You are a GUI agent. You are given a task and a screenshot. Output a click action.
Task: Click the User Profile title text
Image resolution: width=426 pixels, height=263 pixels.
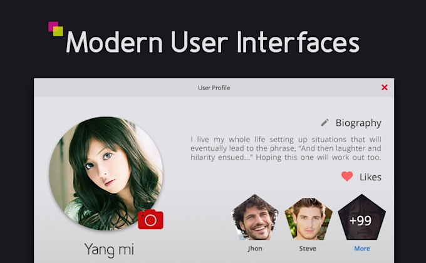click(x=214, y=88)
